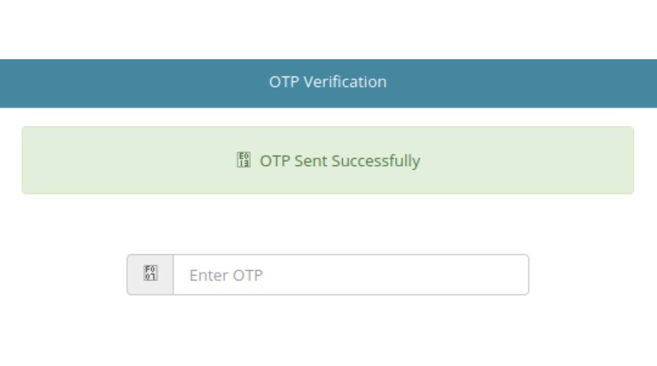The height and width of the screenshot is (366, 657).
Task: Click the left side of the teal header bar
Action: 109,83
